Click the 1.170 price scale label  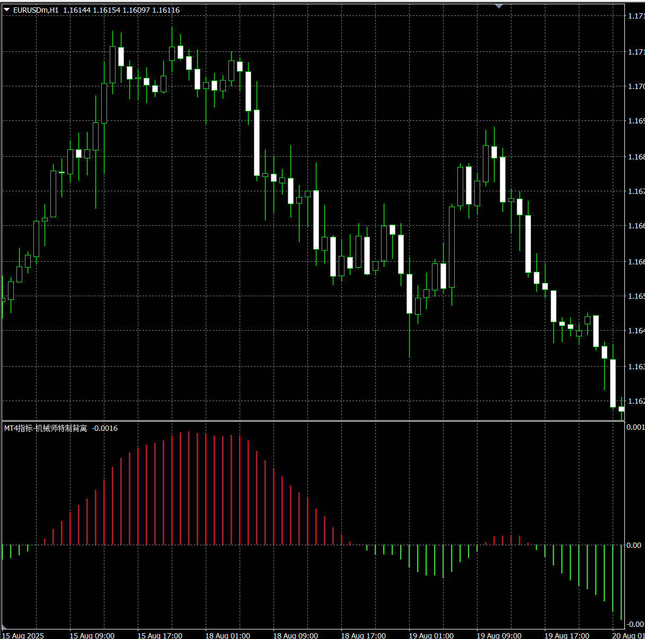pyautogui.click(x=636, y=86)
